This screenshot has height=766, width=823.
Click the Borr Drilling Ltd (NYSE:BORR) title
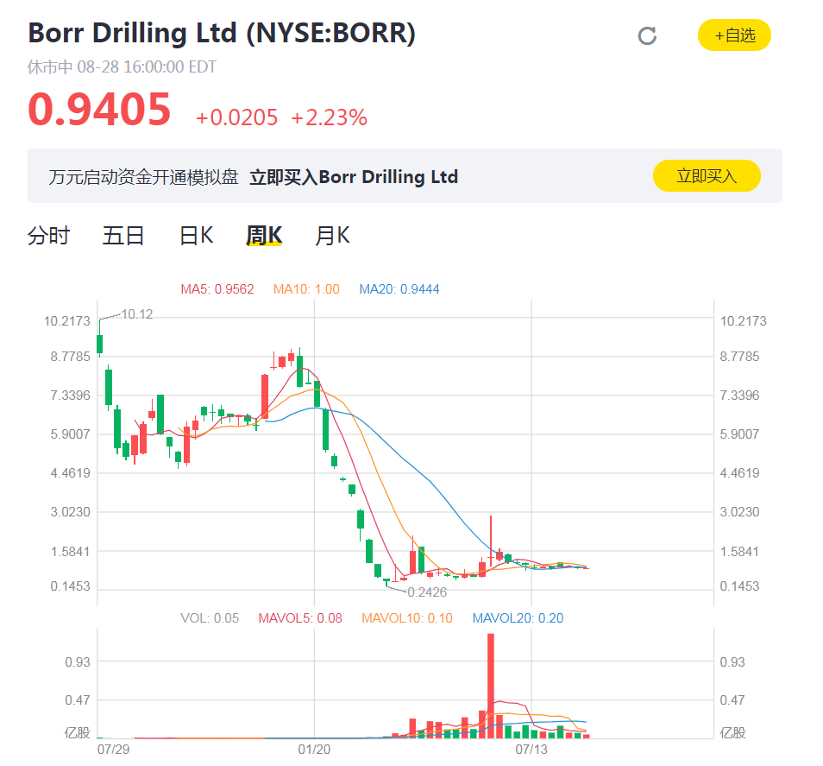pyautogui.click(x=222, y=33)
